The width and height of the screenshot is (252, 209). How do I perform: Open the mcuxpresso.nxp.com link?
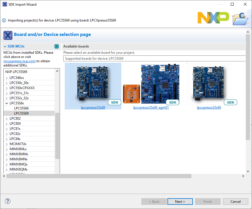(19, 61)
